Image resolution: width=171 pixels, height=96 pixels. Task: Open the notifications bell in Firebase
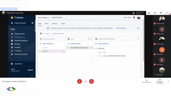coord(134,18)
